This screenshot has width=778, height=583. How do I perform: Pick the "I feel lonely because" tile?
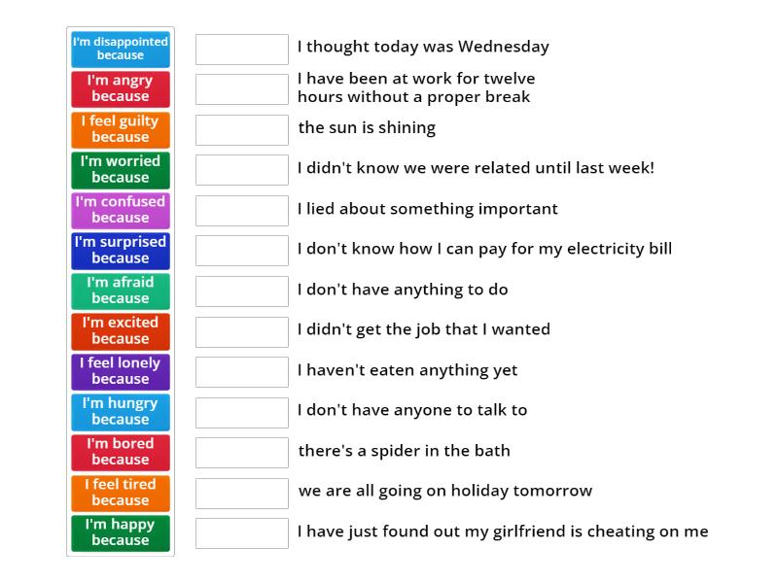coord(120,371)
